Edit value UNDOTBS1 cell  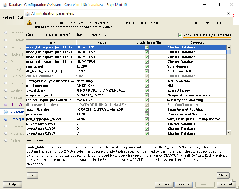(x=102, y=48)
